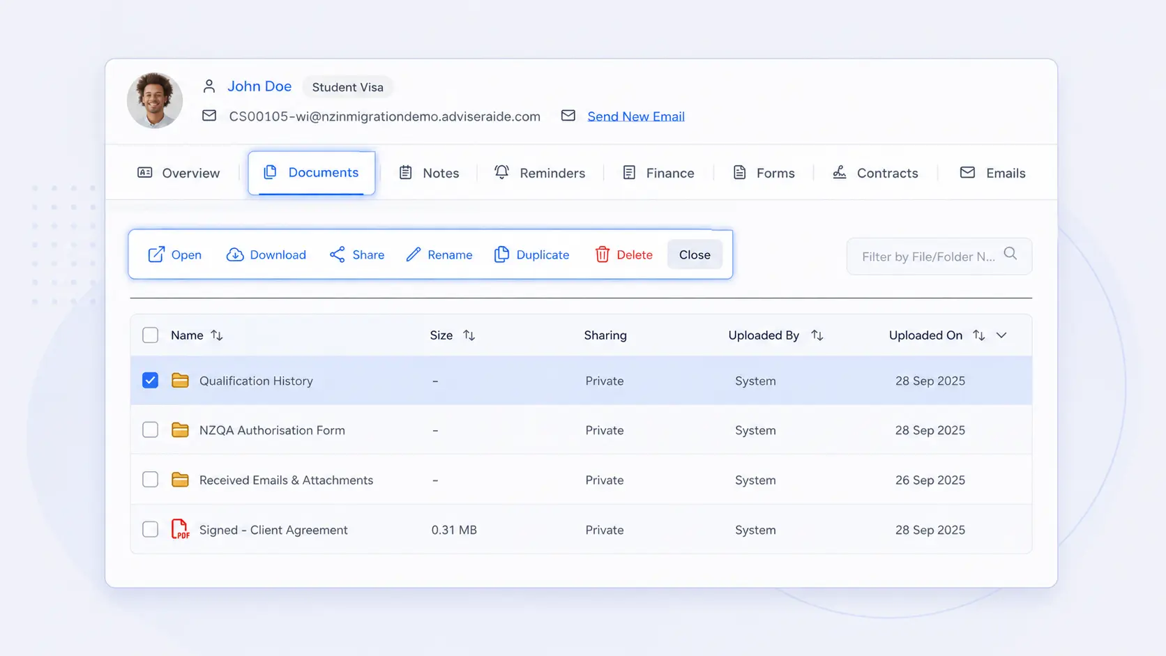The image size is (1166, 656).
Task: Click the client email address text
Action: point(384,116)
